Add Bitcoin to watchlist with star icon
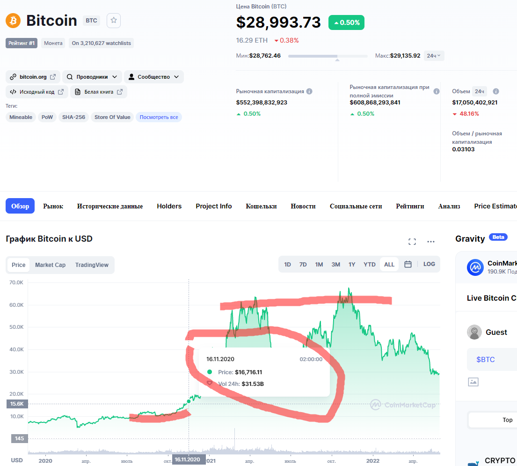Image resolution: width=517 pixels, height=466 pixels. [x=114, y=21]
